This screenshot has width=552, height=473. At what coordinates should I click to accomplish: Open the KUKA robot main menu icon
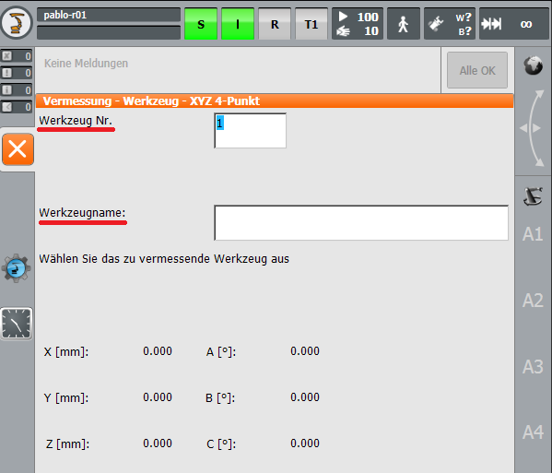(17, 23)
